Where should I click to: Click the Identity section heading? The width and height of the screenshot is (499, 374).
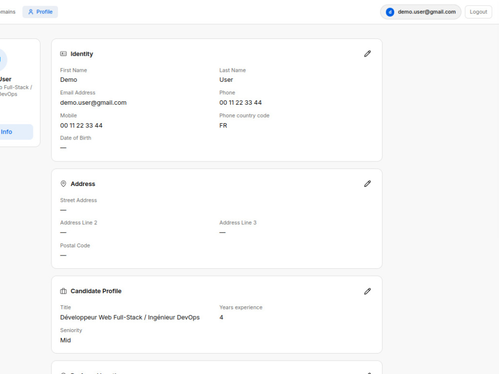coord(82,54)
